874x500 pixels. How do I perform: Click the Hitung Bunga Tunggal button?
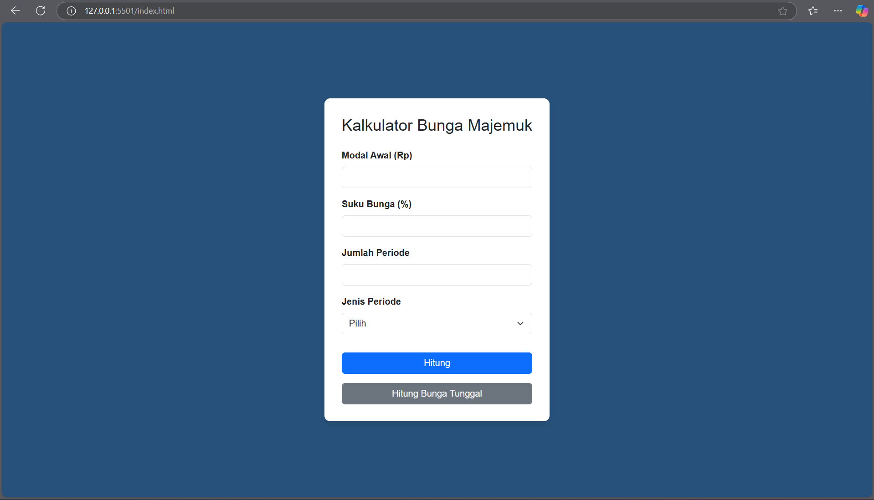click(436, 393)
